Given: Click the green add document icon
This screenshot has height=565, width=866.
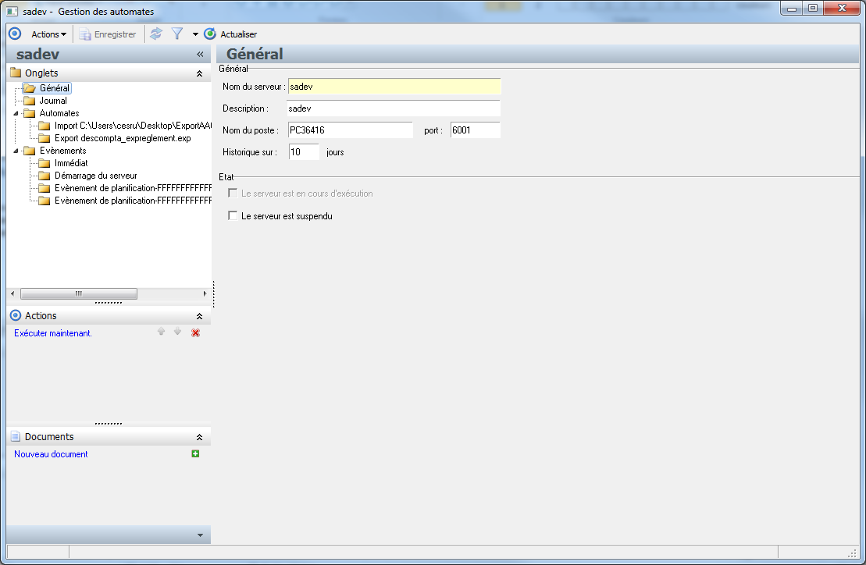Looking at the screenshot, I should [195, 453].
